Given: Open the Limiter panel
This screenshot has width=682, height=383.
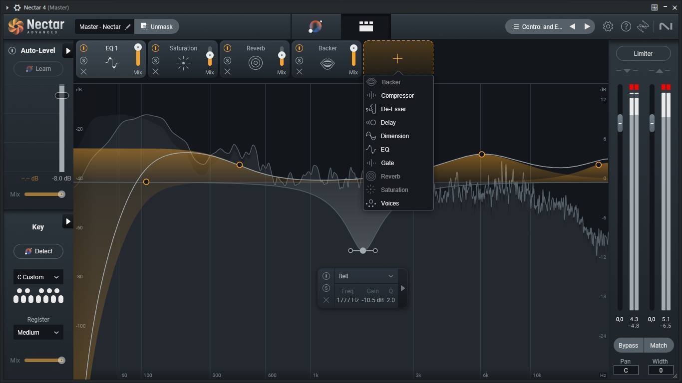Looking at the screenshot, I should pyautogui.click(x=643, y=53).
